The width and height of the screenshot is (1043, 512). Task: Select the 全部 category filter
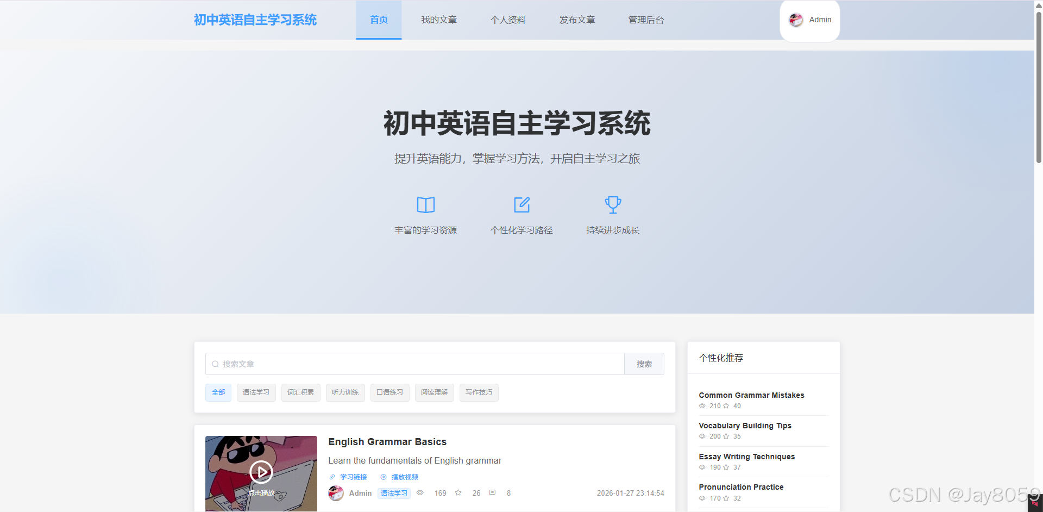pyautogui.click(x=218, y=392)
